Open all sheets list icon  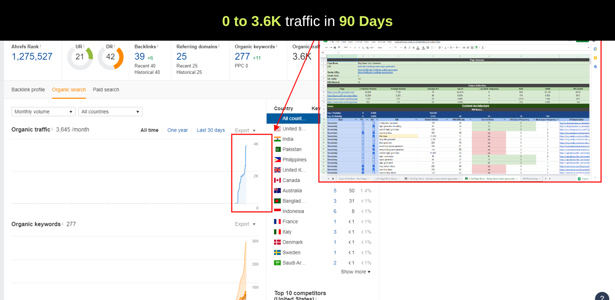point(333,179)
